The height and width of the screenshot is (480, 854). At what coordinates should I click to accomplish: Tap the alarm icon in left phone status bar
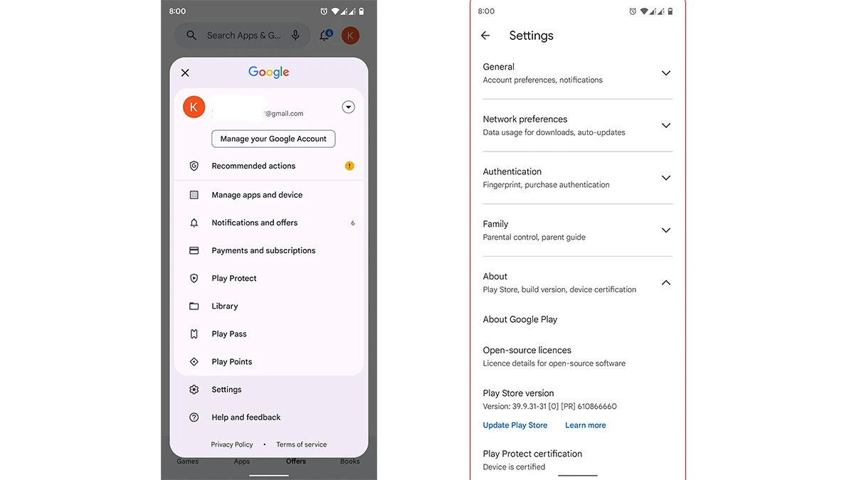[324, 11]
